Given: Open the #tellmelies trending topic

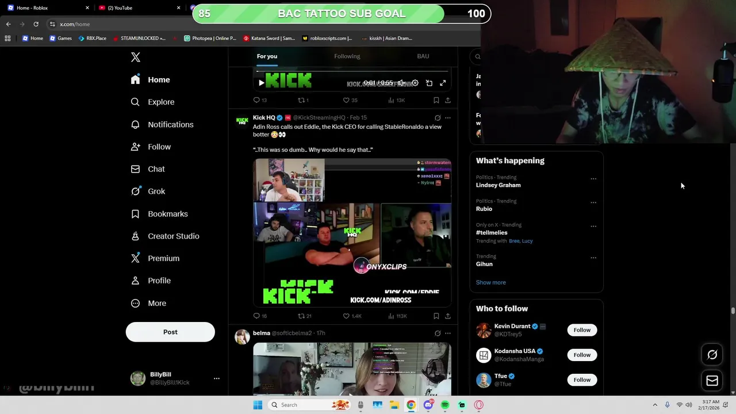Looking at the screenshot, I should [x=492, y=233].
